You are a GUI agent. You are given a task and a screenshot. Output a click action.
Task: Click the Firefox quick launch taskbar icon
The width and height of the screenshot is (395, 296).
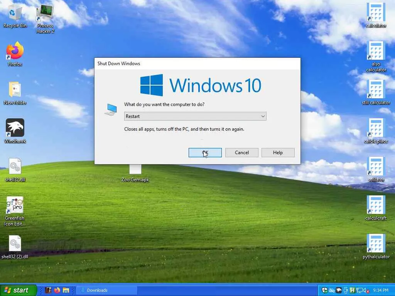point(57,290)
